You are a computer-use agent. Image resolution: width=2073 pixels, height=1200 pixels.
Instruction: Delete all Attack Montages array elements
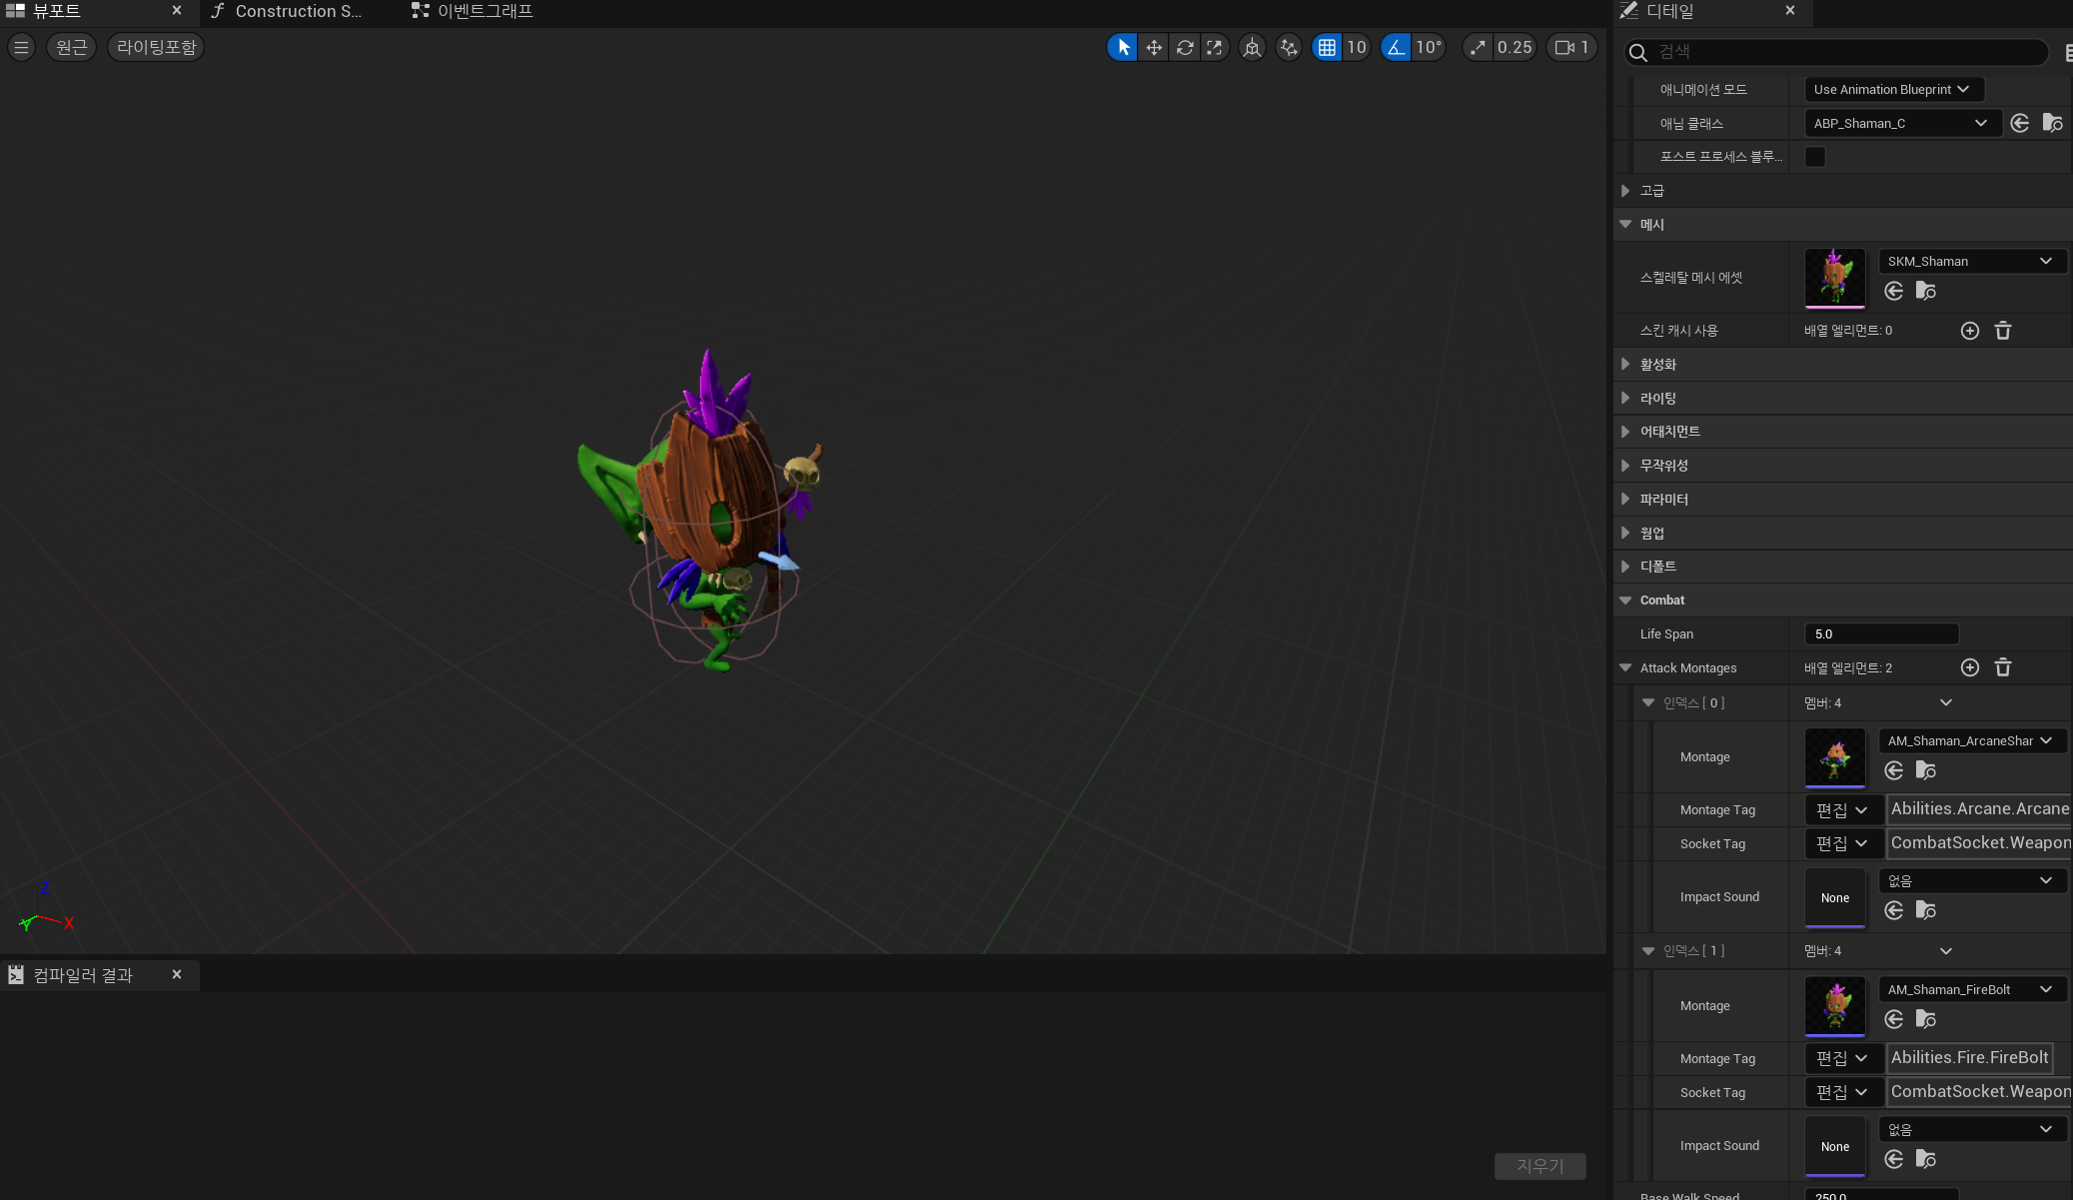click(x=2003, y=667)
